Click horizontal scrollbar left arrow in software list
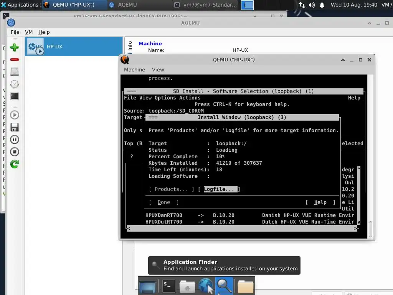The width and height of the screenshot is (393, 295). pyautogui.click(x=129, y=228)
